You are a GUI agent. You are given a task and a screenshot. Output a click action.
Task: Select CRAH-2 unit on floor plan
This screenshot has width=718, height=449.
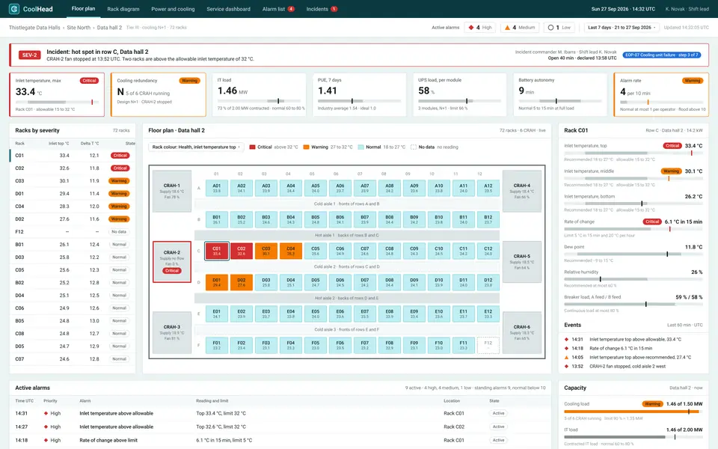(x=172, y=262)
